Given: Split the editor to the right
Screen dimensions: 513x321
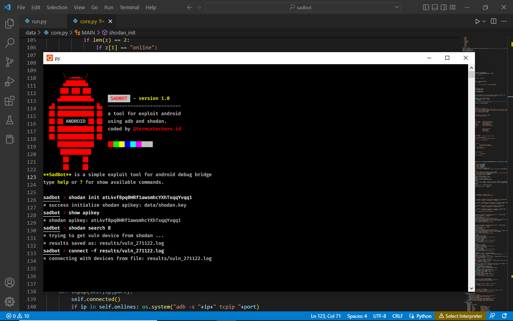Looking at the screenshot, I should (x=493, y=21).
